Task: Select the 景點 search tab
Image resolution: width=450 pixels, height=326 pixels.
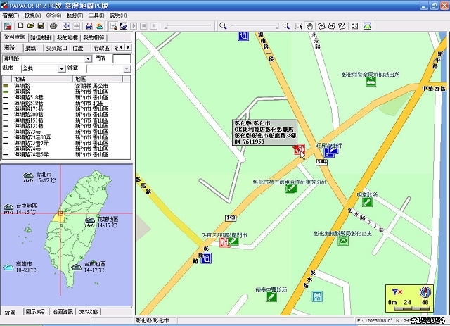Action: pos(31,49)
